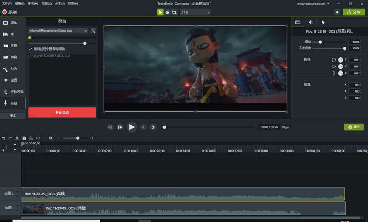This screenshot has width=368, height=222.
Task: Click the red record circle icon
Action: point(4,12)
